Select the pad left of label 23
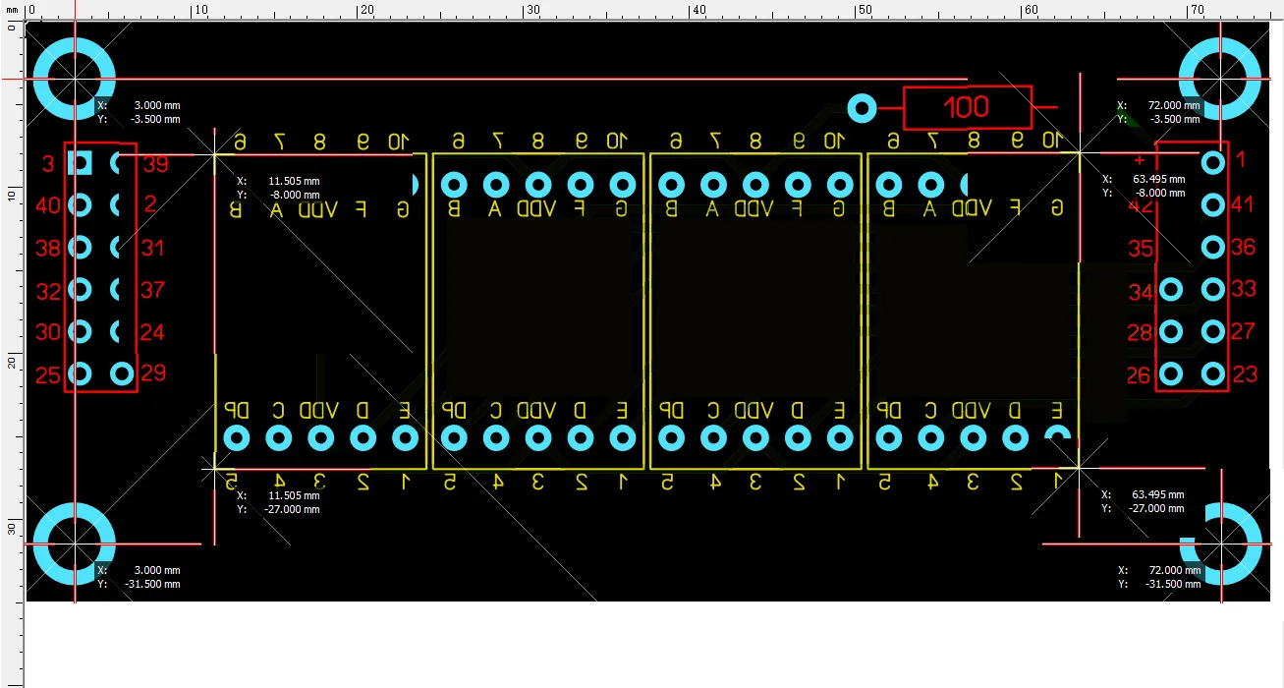Viewport: 1284px width, 688px height. point(1213,373)
